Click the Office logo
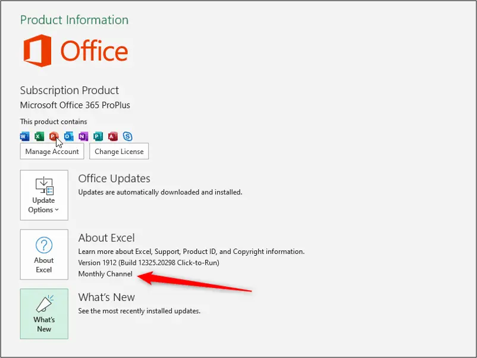This screenshot has height=358, width=477. pyautogui.click(x=76, y=51)
